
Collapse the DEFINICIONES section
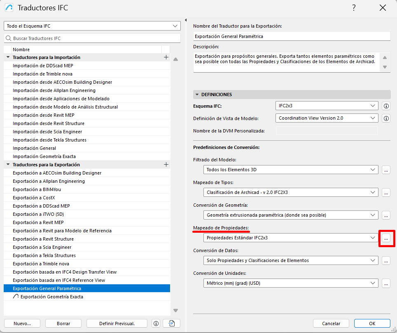pos(197,94)
